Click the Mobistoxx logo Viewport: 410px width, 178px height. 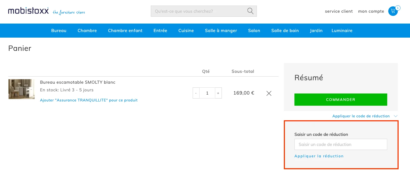28,11
